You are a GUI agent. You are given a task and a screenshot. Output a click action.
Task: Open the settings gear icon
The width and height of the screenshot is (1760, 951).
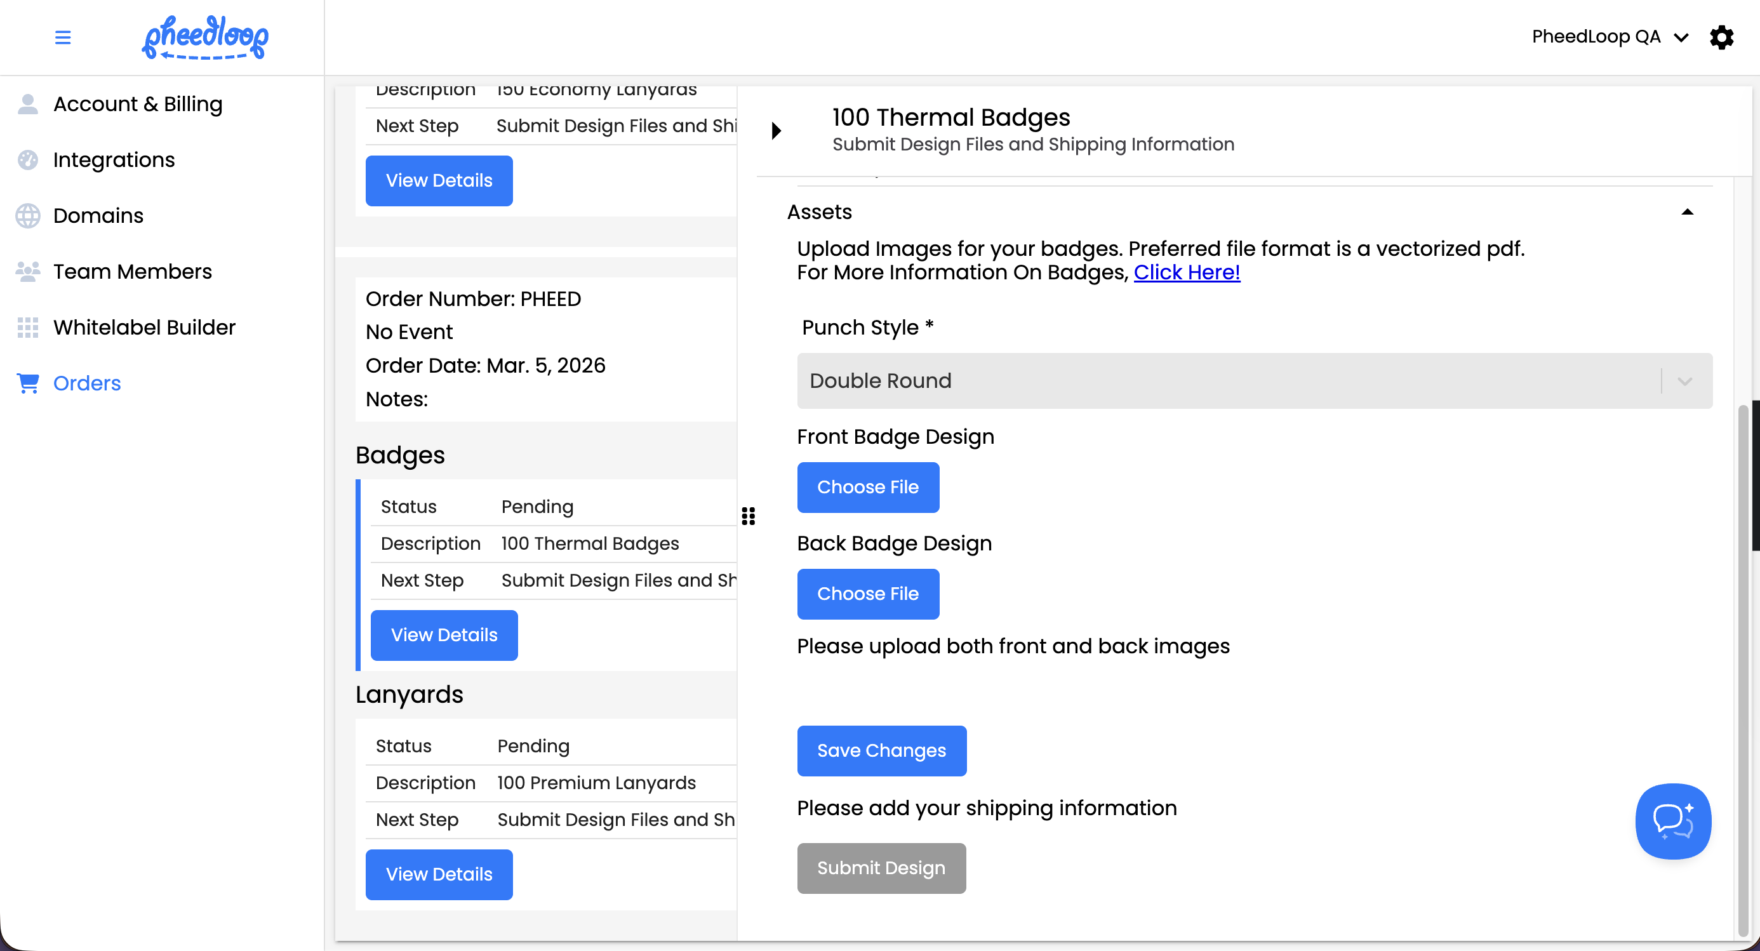coord(1721,37)
